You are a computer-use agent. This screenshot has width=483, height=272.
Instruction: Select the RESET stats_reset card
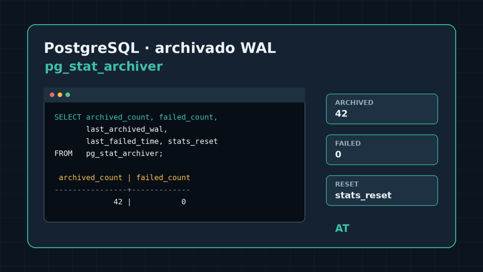coord(382,190)
